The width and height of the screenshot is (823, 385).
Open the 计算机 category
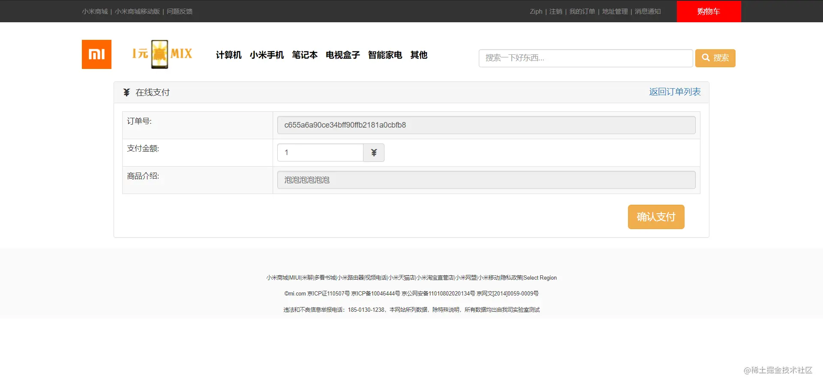[x=228, y=55]
